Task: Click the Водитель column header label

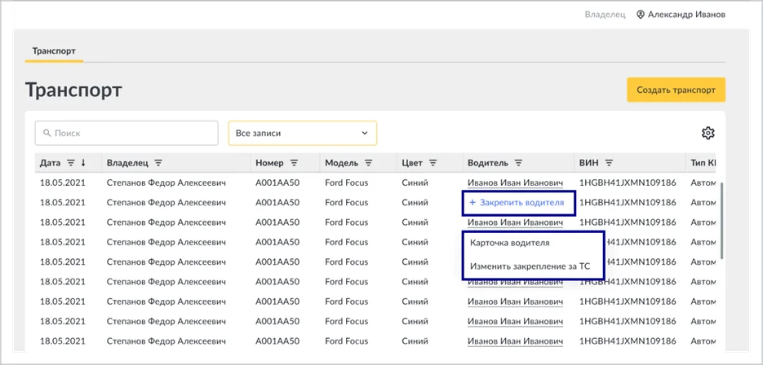Action: click(x=488, y=163)
